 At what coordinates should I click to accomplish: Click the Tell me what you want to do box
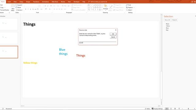[98, 2]
